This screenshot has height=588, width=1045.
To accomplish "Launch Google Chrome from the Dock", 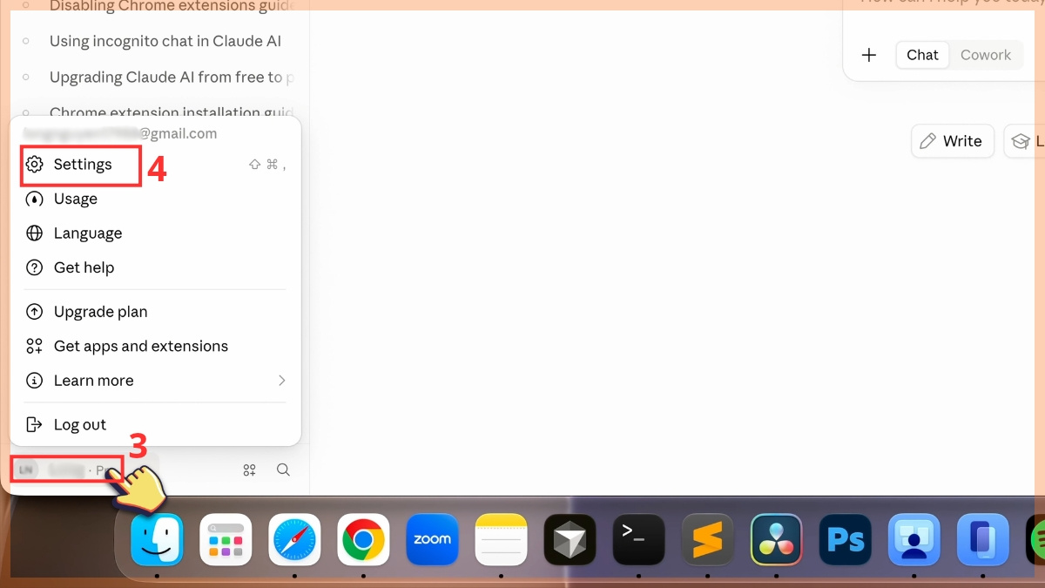I will point(363,540).
